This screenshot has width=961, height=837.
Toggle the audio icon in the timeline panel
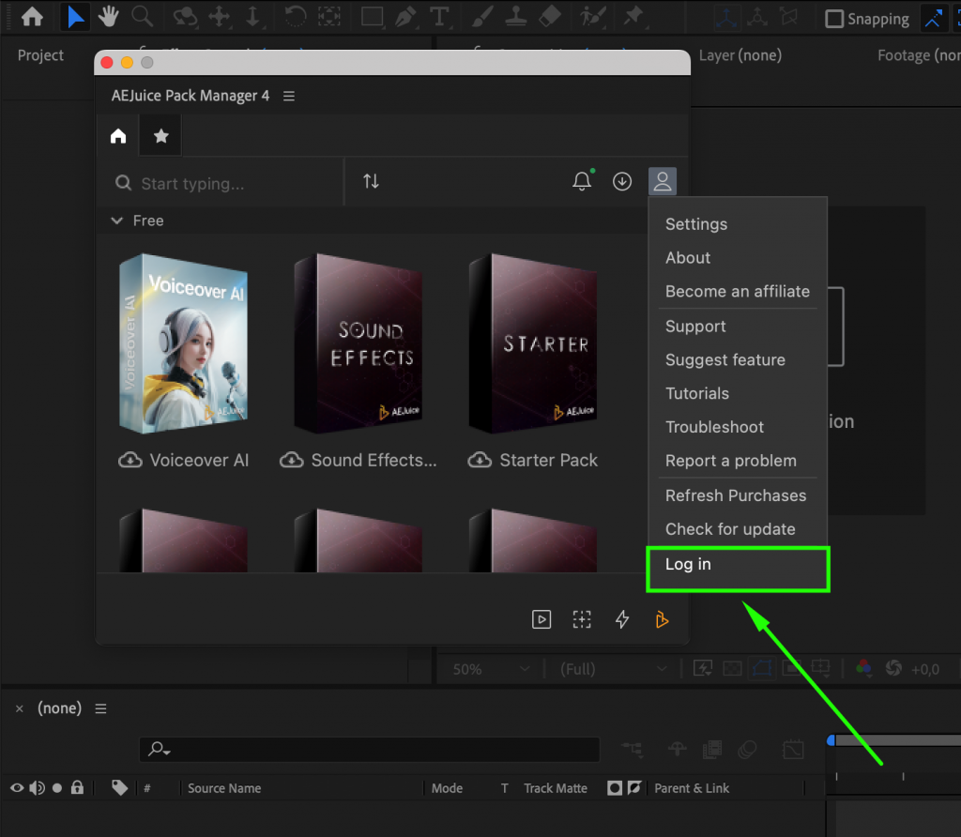[x=38, y=787]
